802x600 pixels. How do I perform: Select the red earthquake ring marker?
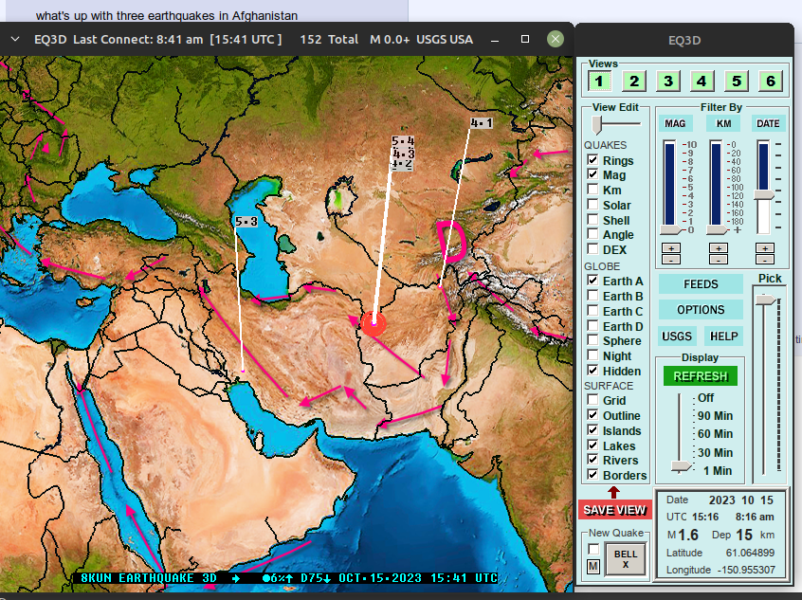pyautogui.click(x=374, y=324)
